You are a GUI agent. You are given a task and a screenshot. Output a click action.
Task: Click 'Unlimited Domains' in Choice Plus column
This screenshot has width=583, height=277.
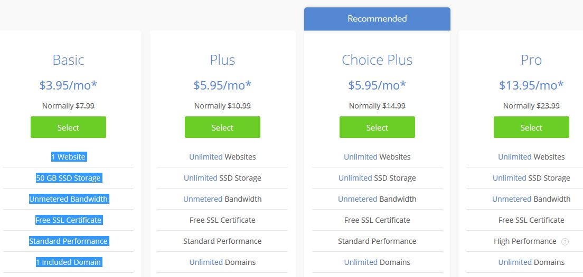tap(377, 262)
